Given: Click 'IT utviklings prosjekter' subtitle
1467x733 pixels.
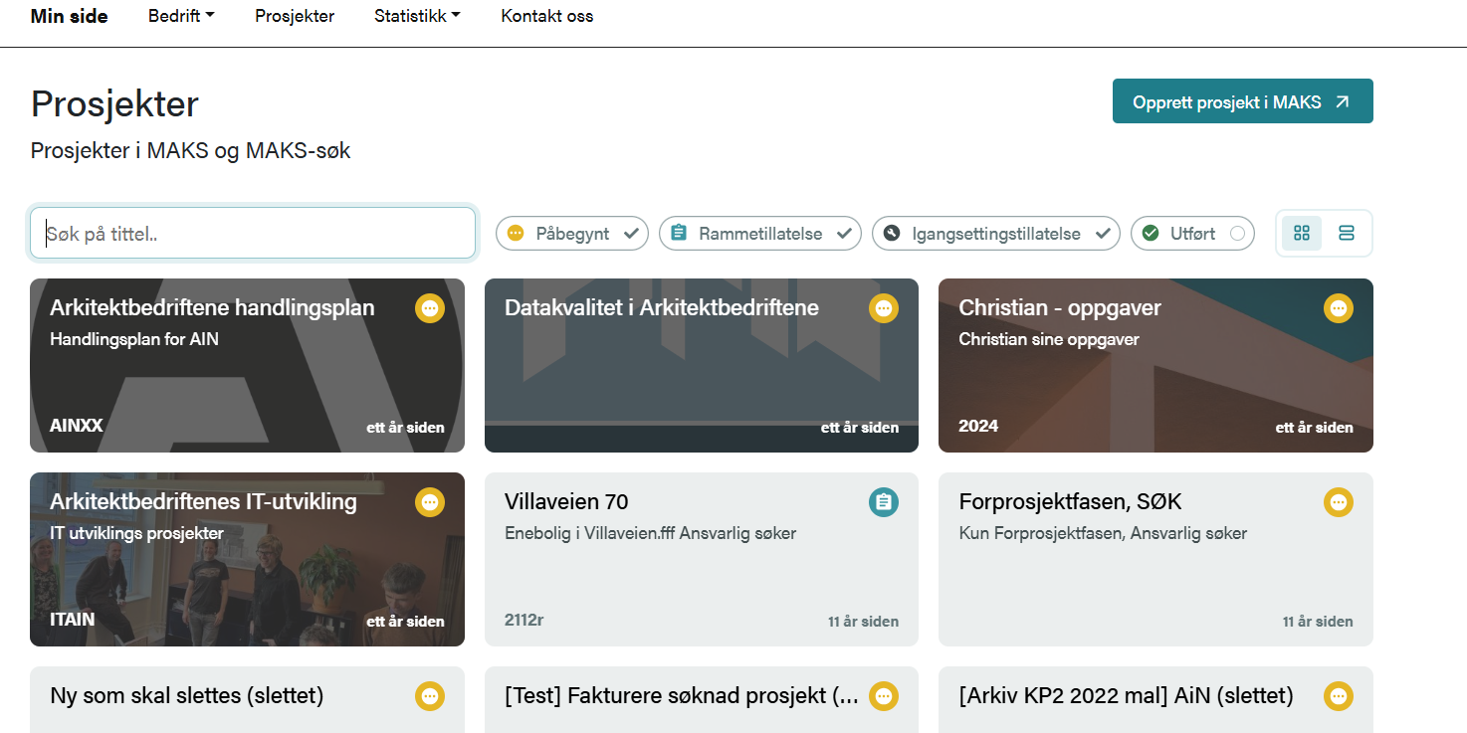Looking at the screenshot, I should pyautogui.click(x=136, y=533).
